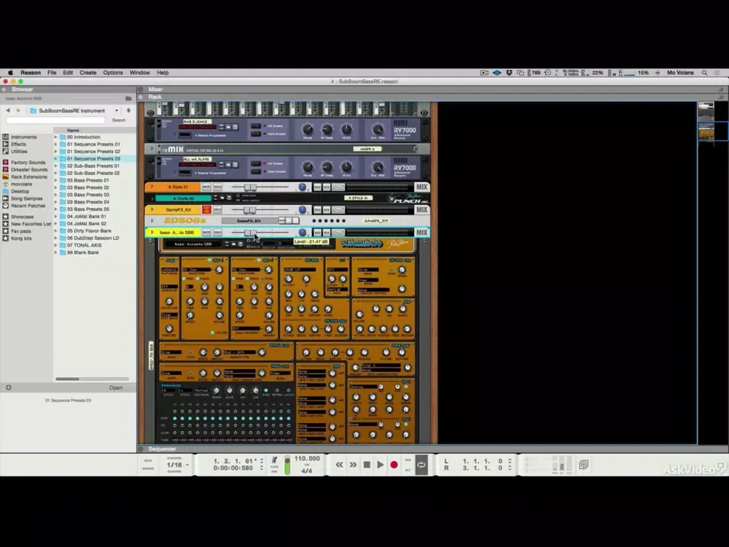Go up one folder level in the browser
729x547 pixels.
(128, 111)
